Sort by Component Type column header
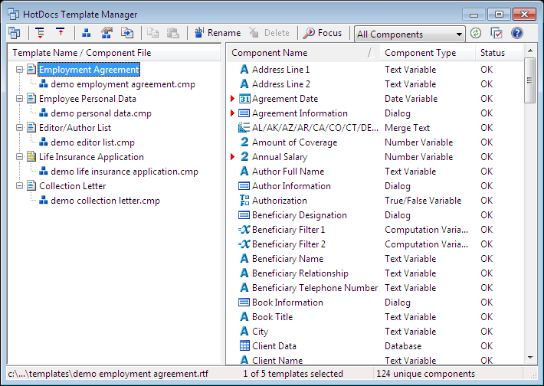 click(427, 53)
